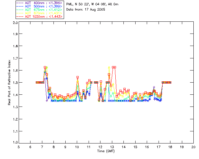This screenshot has height=159, width=199.
Task: Click the AOT 1020nm legend entry
Action: pyautogui.click(x=39, y=16)
